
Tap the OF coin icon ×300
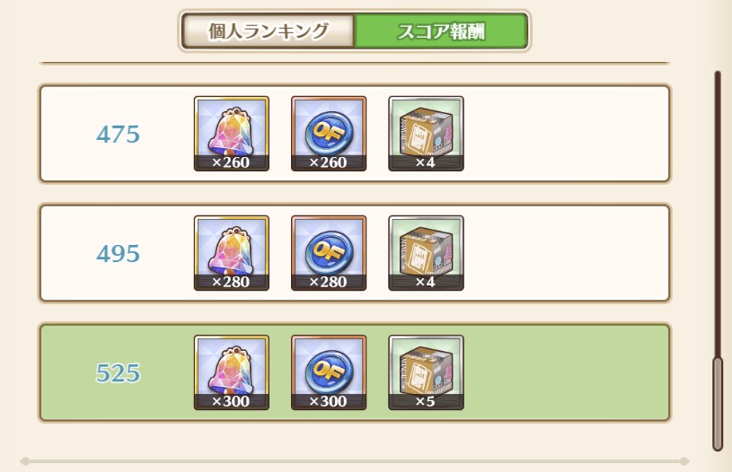(329, 372)
